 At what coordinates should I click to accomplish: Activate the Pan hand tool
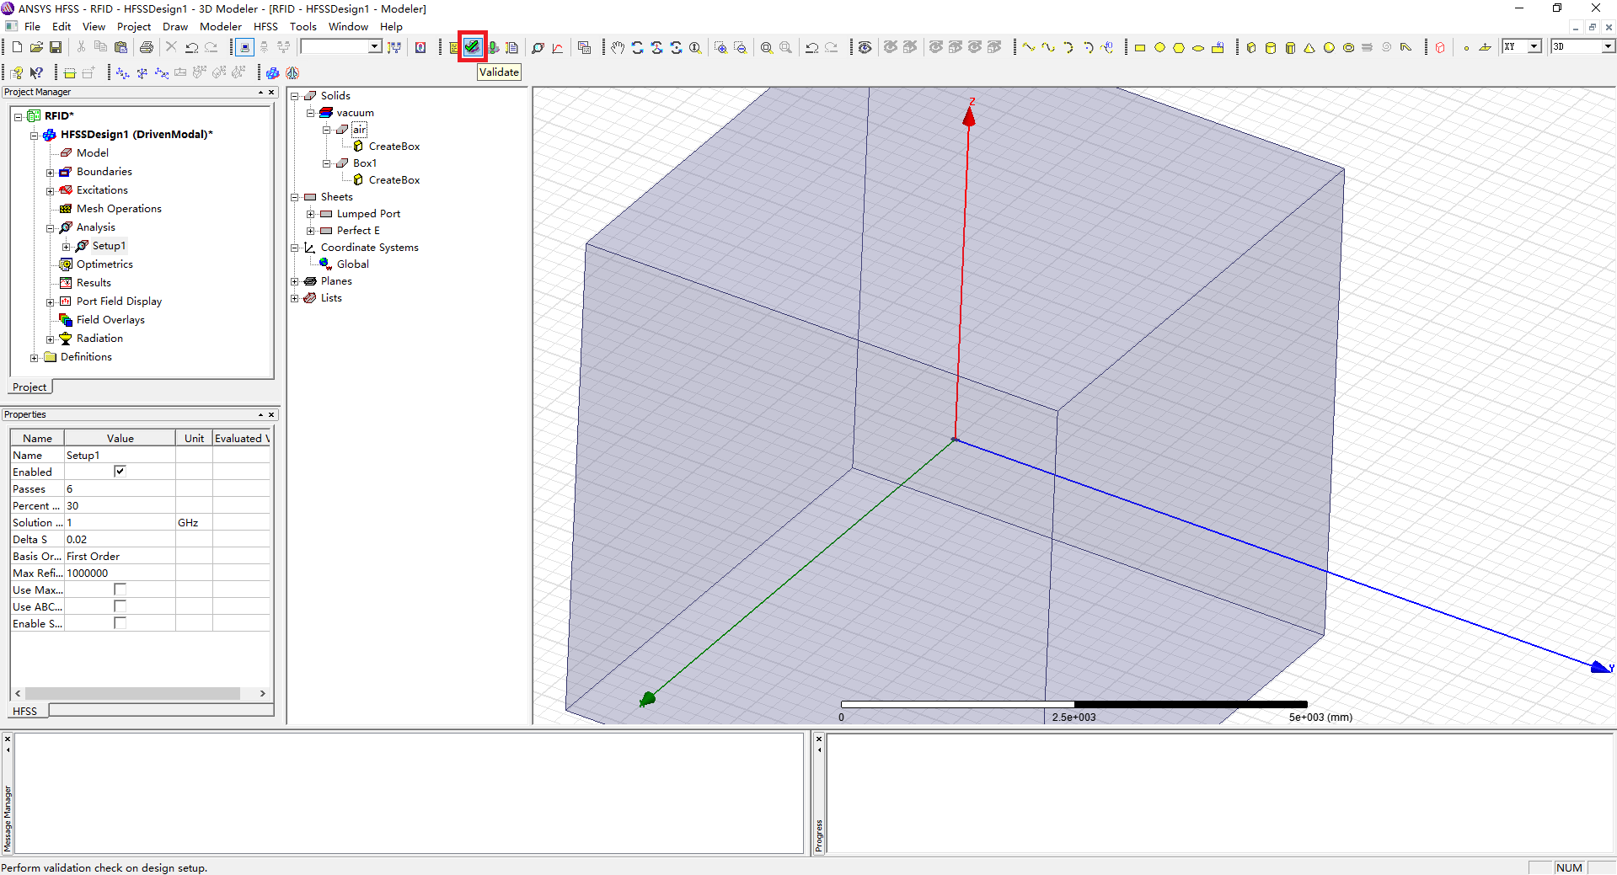tap(618, 47)
